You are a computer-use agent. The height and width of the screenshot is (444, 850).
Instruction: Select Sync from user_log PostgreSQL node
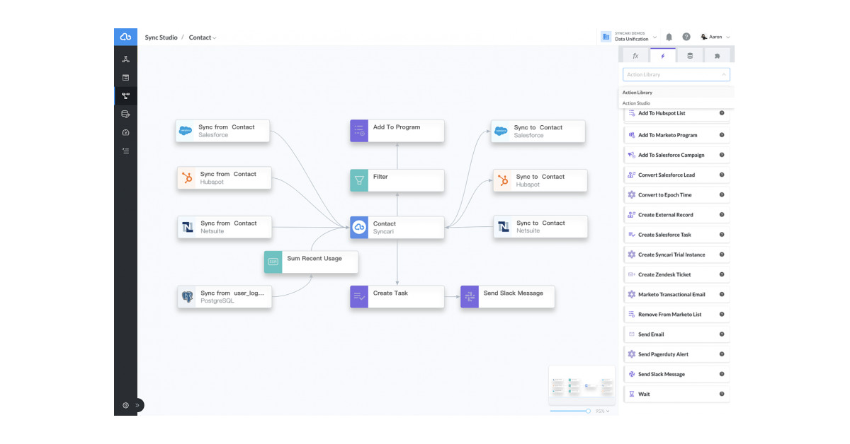(x=224, y=297)
